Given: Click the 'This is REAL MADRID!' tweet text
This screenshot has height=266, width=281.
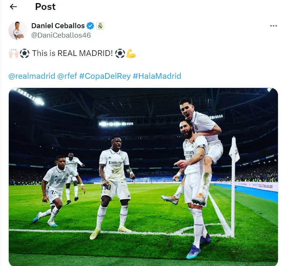Looking at the screenshot, I should coord(72,53).
